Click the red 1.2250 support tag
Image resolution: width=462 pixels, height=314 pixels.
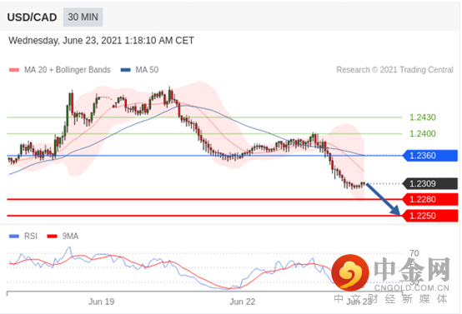[x=430, y=216]
